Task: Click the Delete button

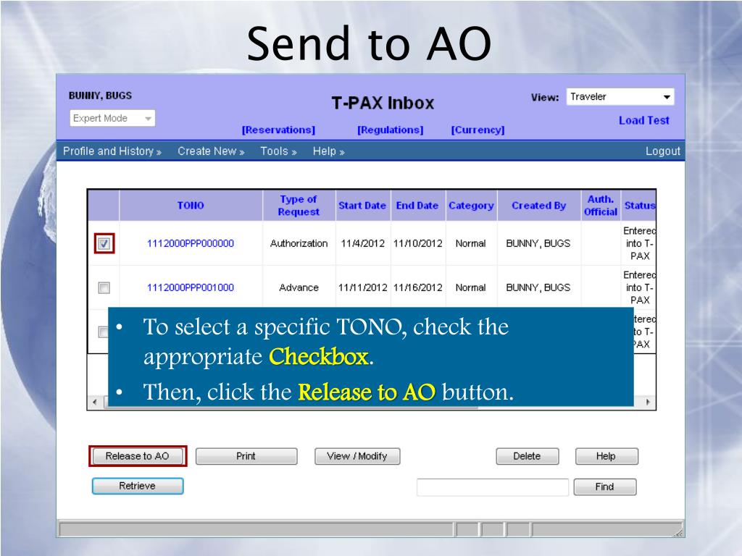Action: 528,456
